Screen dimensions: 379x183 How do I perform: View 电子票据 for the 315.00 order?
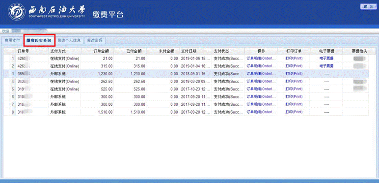326,66
